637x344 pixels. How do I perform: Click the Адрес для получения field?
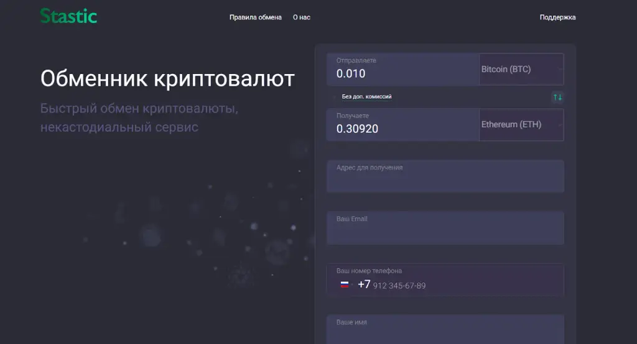tap(445, 176)
